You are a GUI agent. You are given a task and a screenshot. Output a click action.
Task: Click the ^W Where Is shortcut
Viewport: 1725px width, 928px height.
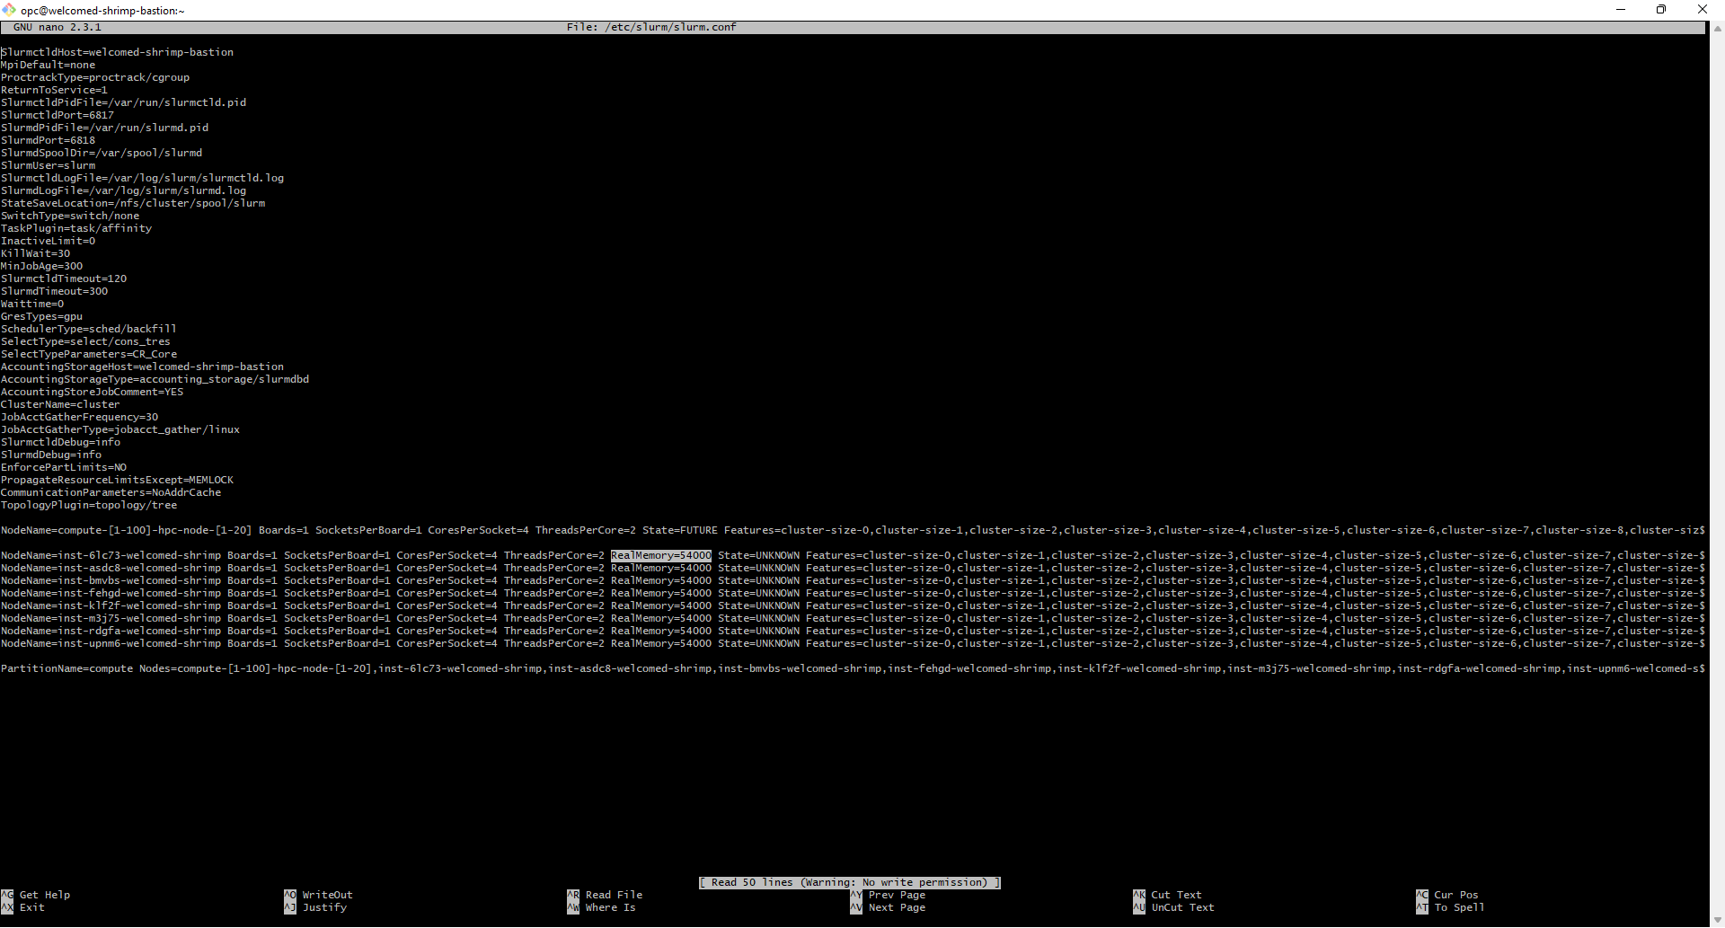(x=601, y=907)
